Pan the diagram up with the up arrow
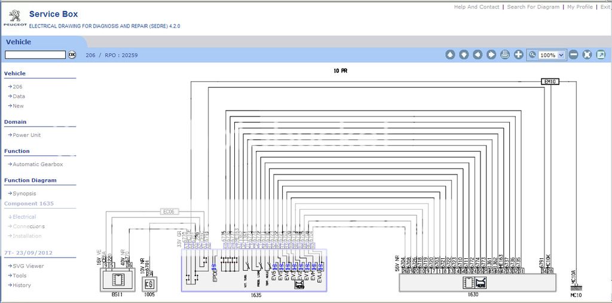Image resolution: width=612 pixels, height=303 pixels. tap(450, 54)
